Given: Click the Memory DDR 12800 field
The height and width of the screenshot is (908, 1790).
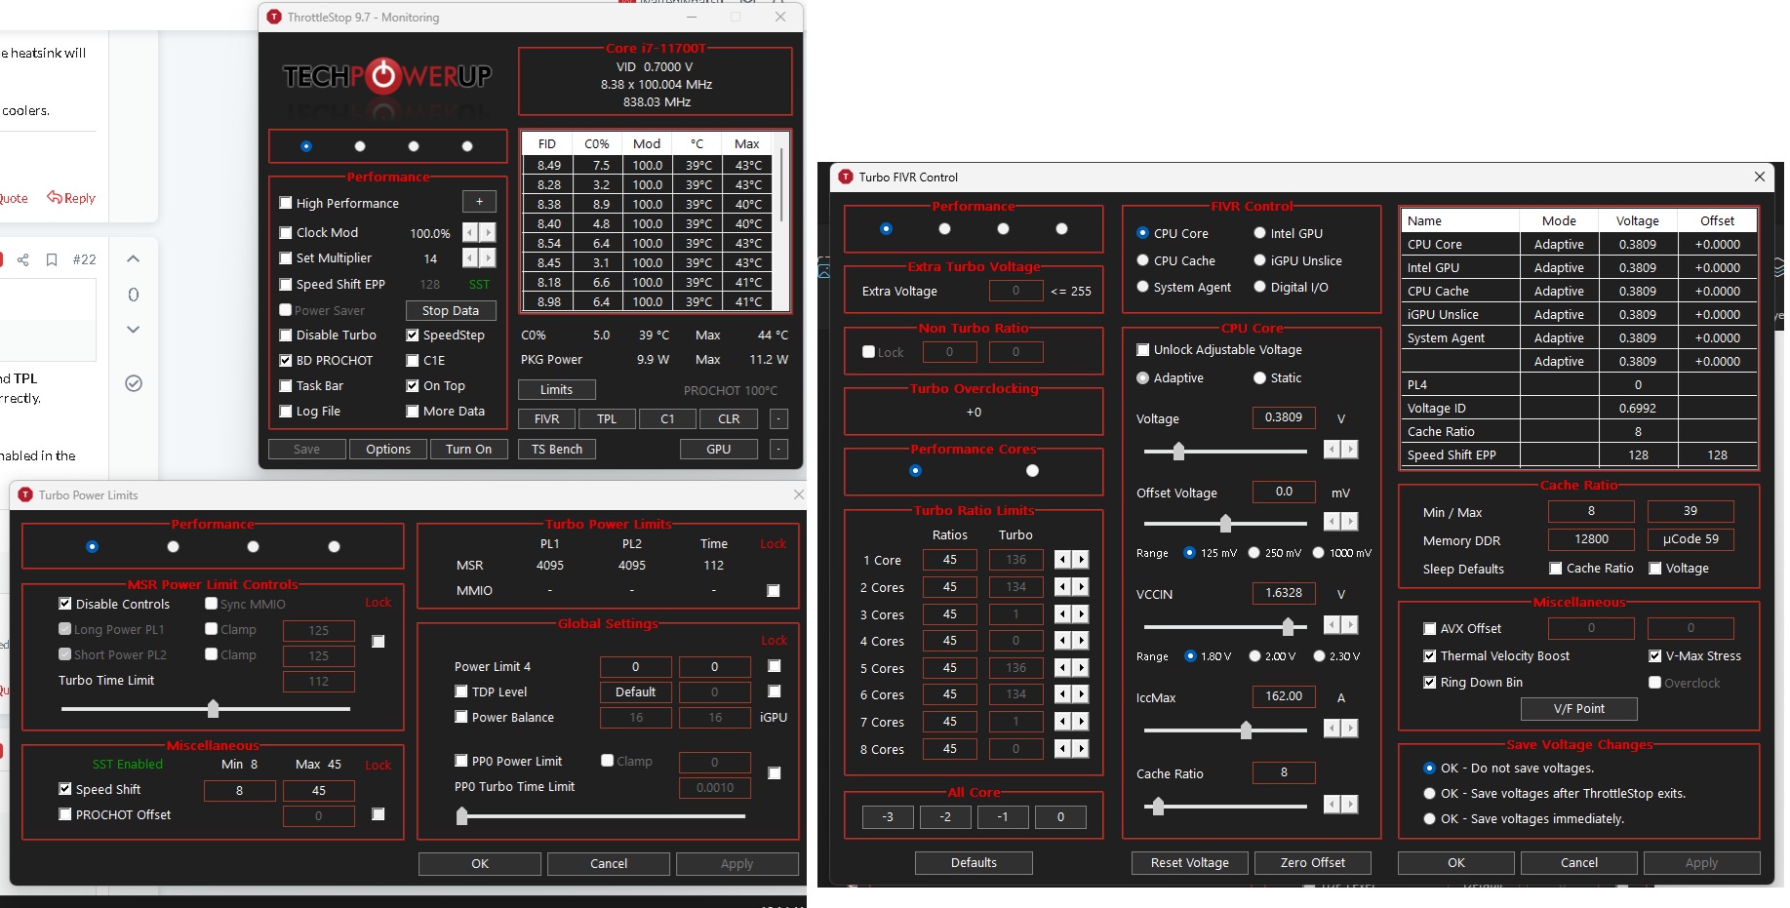Looking at the screenshot, I should (1591, 539).
